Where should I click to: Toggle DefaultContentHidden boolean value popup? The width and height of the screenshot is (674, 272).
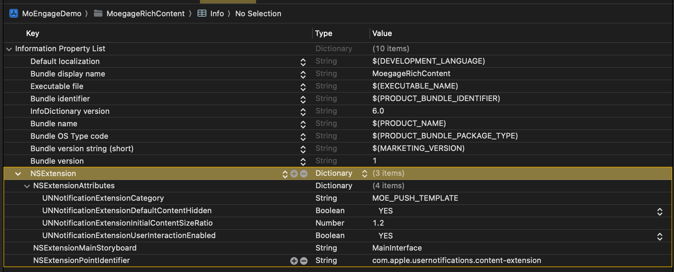point(659,211)
